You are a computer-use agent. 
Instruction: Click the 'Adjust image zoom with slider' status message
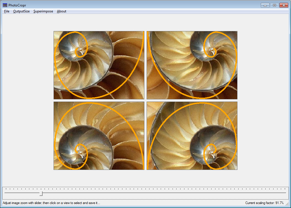51,203
